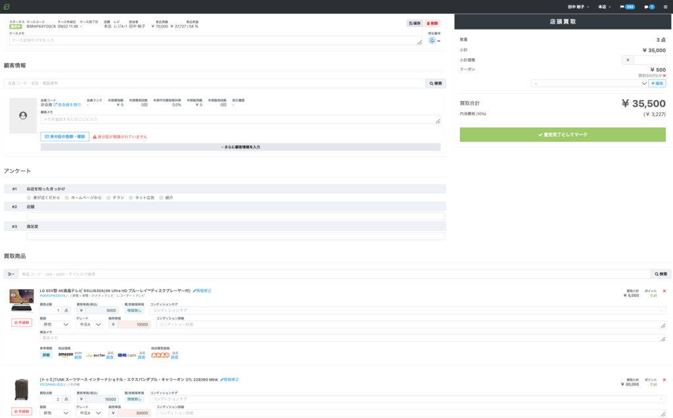Image resolution: width=673 pixels, height=418 pixels.
Task: Focus the customer search field
Action: tap(215, 83)
